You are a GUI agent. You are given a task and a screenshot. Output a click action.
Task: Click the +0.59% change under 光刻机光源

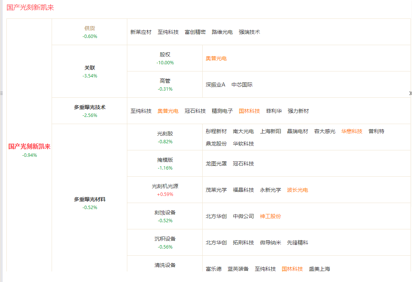click(x=165, y=194)
